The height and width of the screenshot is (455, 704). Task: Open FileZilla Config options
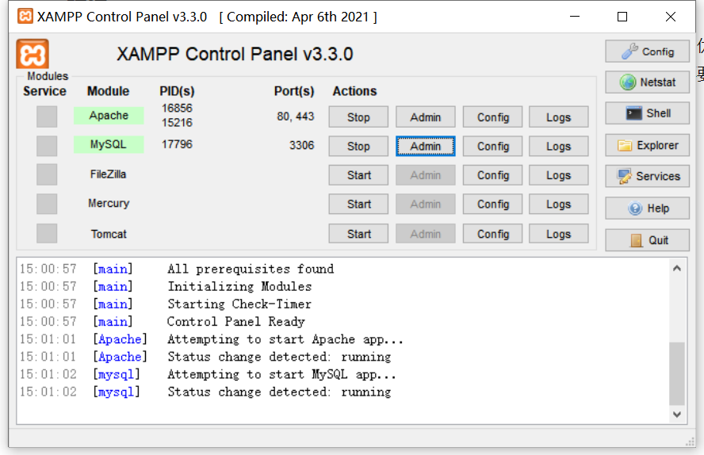pyautogui.click(x=492, y=175)
